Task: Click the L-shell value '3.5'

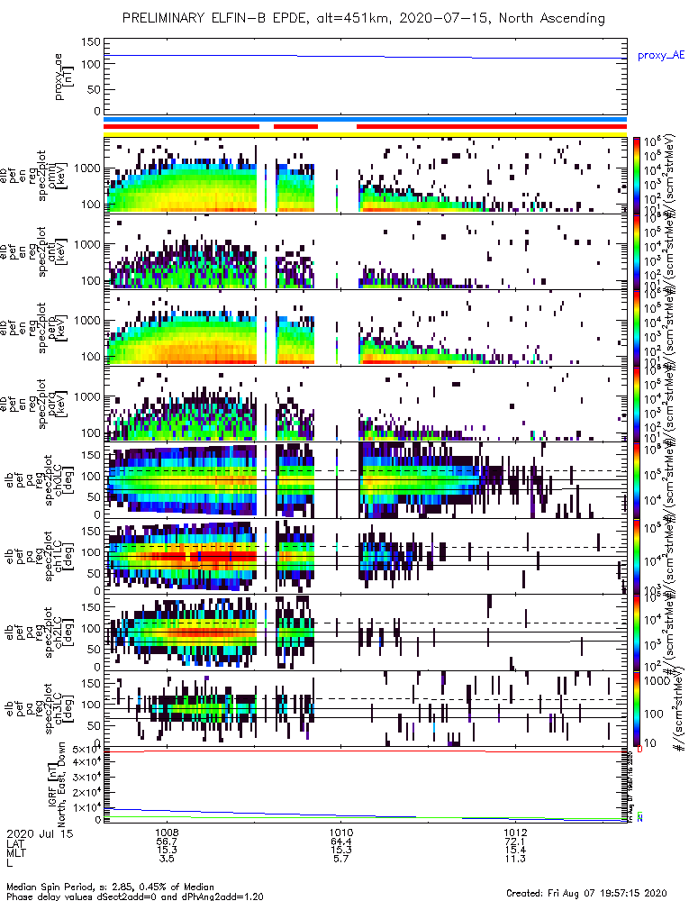Action: pyautogui.click(x=167, y=859)
